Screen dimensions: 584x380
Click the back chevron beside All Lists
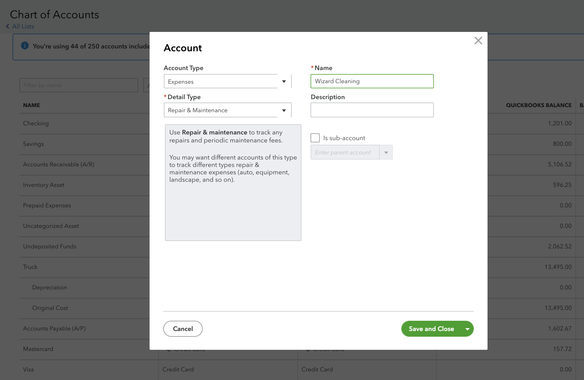pos(7,26)
